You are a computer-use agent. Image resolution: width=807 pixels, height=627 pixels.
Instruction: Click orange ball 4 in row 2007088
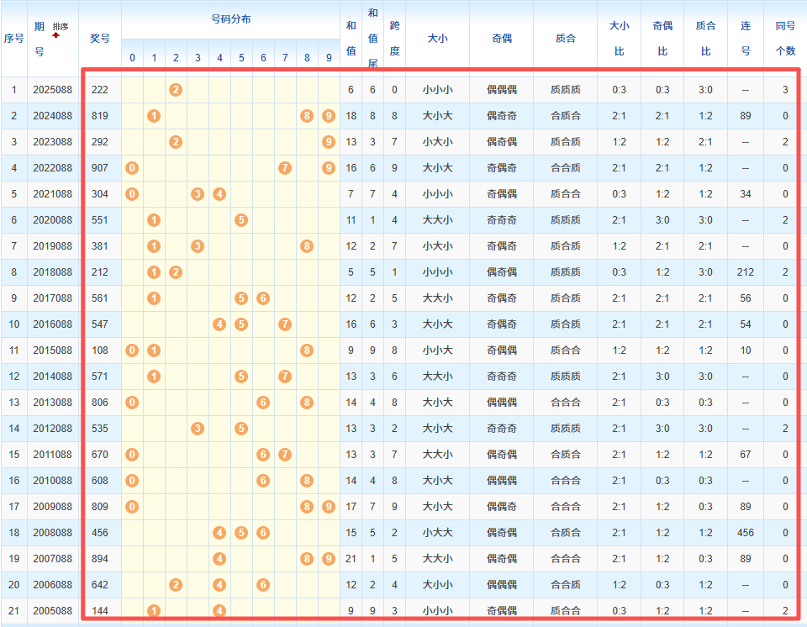click(x=219, y=559)
